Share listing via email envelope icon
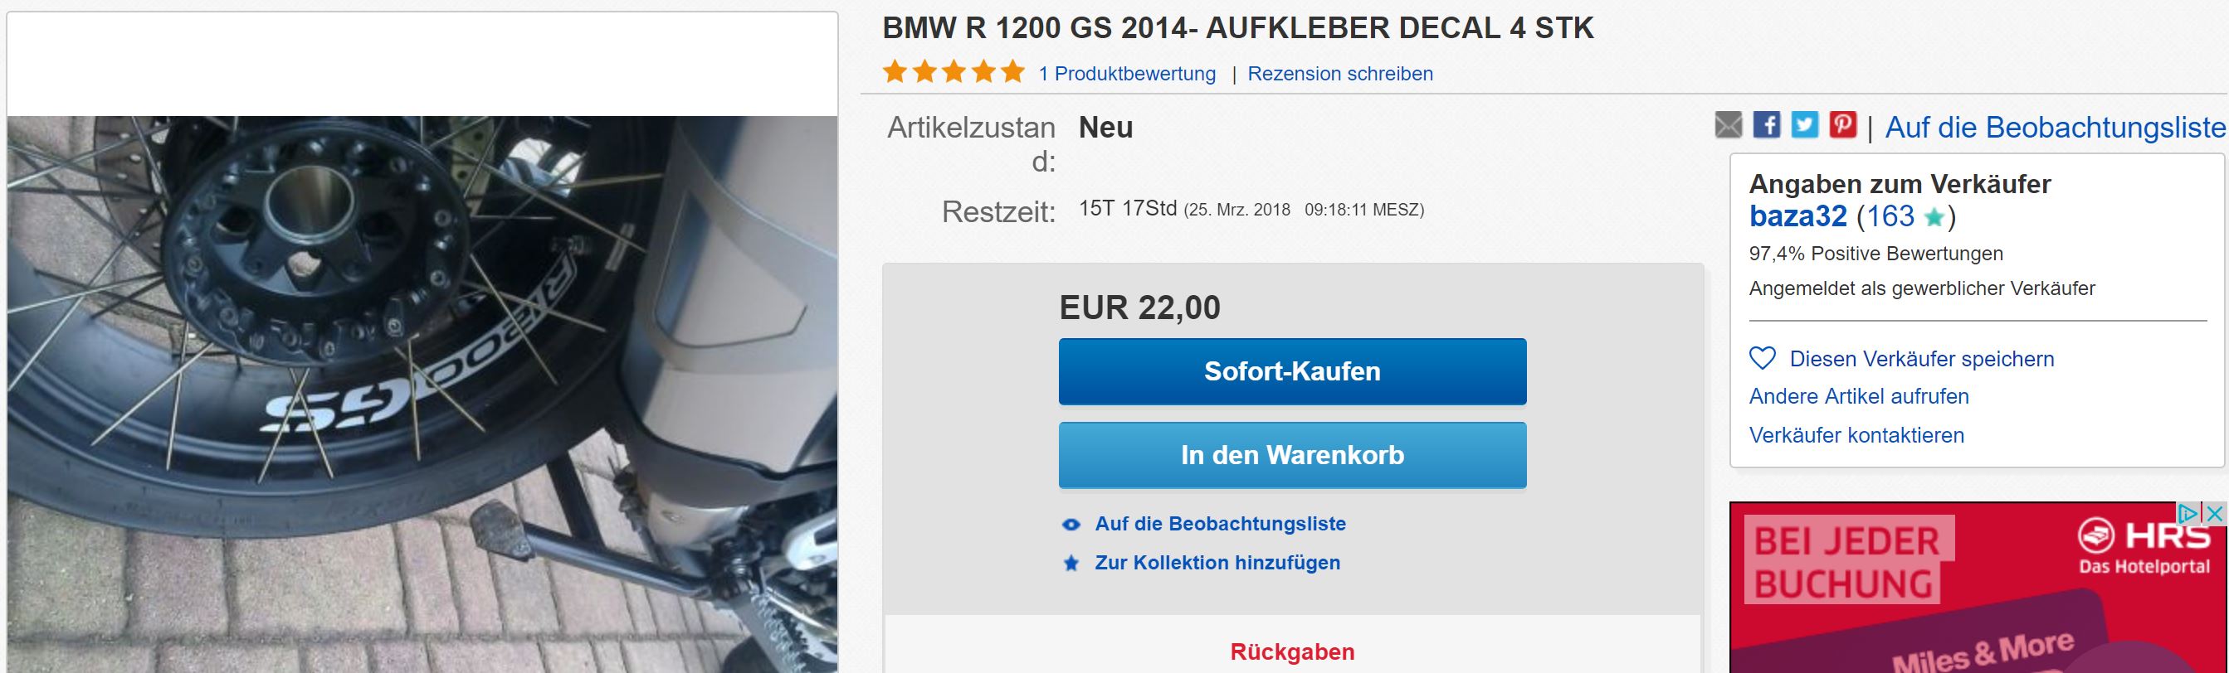2229x673 pixels. pyautogui.click(x=1728, y=125)
